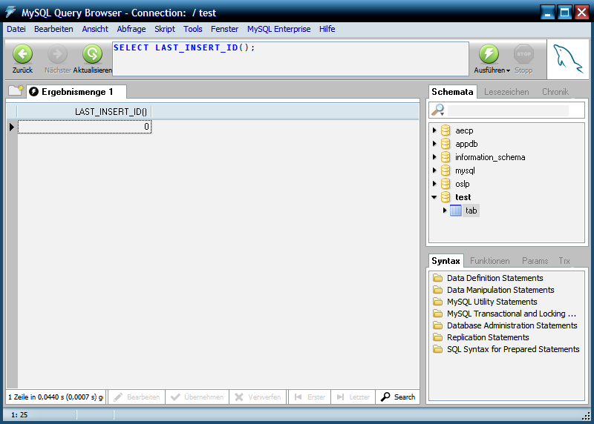This screenshot has width=594, height=424.
Task: Click the Bearbeiten button below the results
Action: [137, 397]
